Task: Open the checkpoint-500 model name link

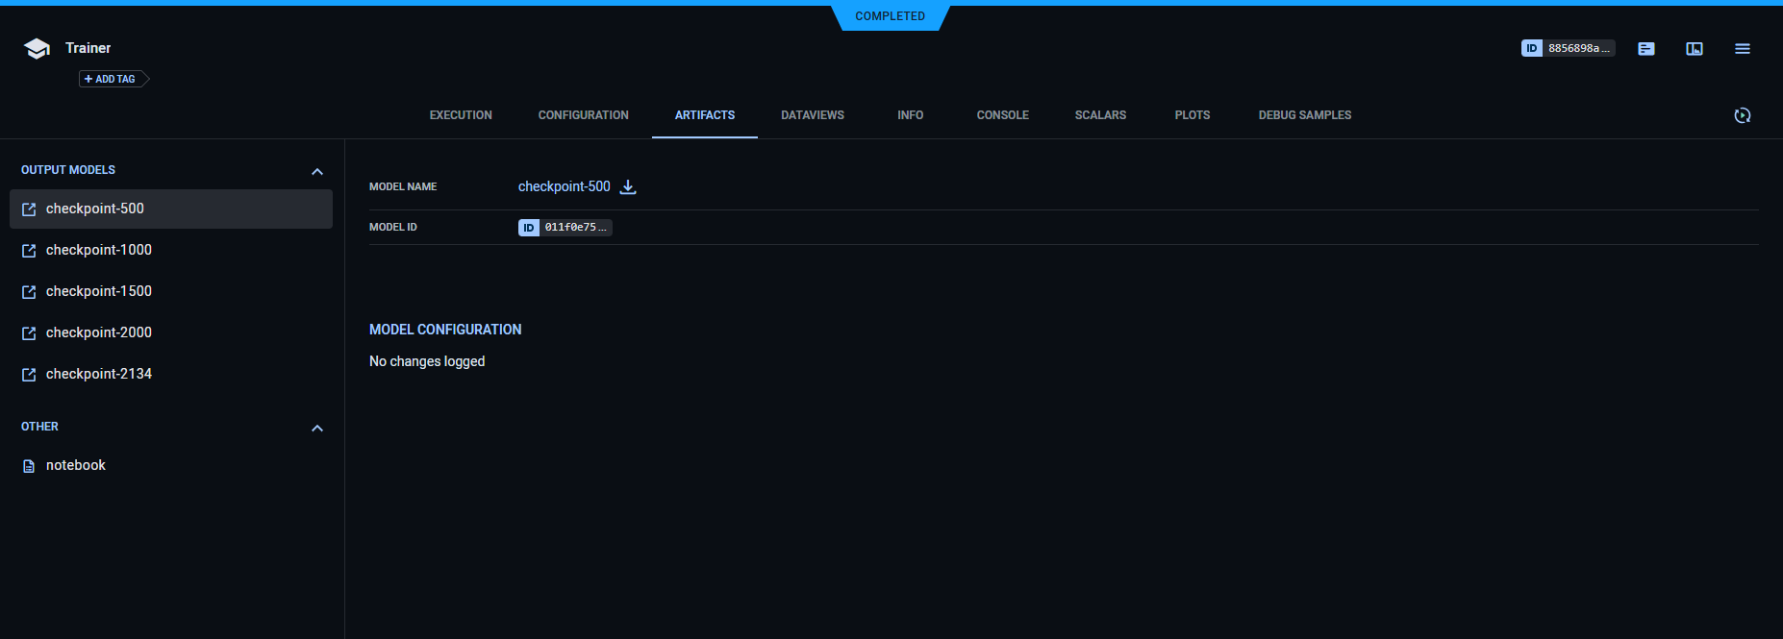Action: (x=564, y=186)
